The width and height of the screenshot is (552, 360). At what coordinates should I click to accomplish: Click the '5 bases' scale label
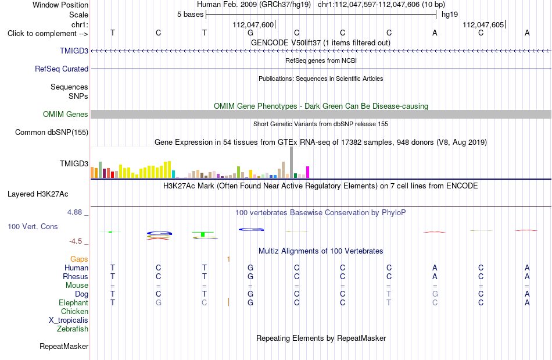click(190, 15)
